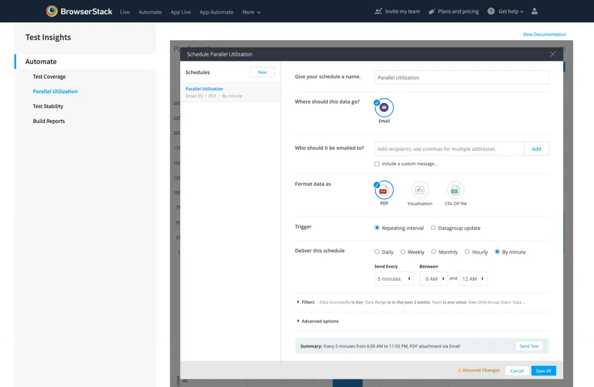Open Test Stability in the sidebar
Screen dimensions: 594x387
click(x=48, y=106)
